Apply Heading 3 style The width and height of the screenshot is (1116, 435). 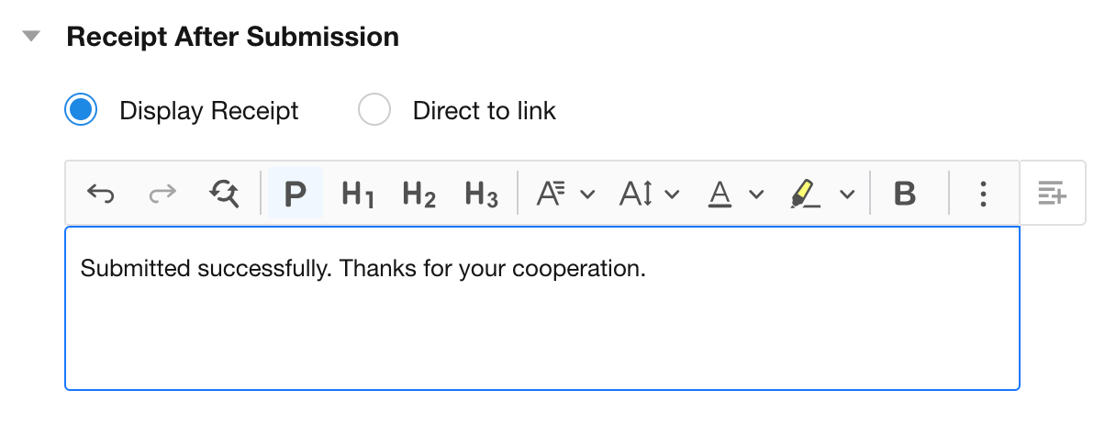tap(481, 194)
